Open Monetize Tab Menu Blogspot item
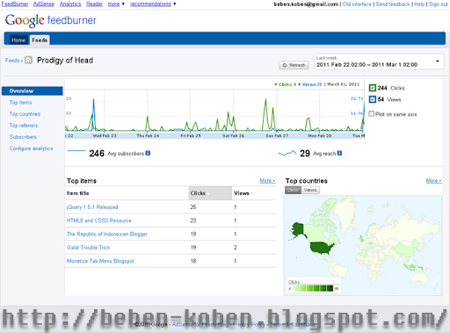Viewport: 450px width, 333px height. [x=100, y=261]
